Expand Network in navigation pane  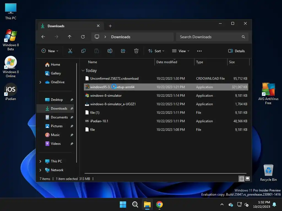tap(40, 170)
